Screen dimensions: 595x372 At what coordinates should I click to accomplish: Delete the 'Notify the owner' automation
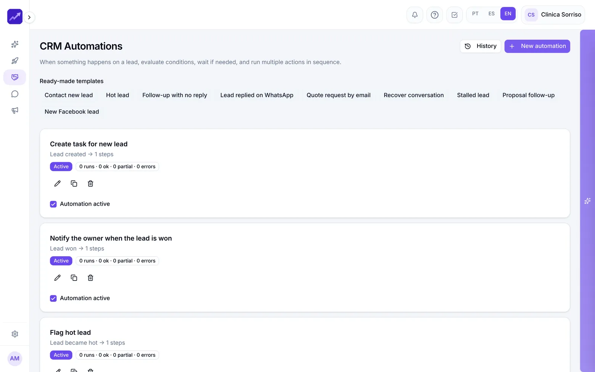coord(90,278)
